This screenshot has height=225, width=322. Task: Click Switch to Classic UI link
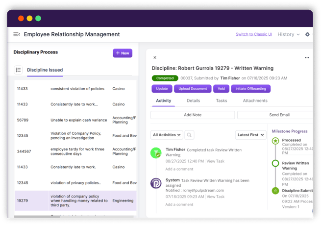253,34
